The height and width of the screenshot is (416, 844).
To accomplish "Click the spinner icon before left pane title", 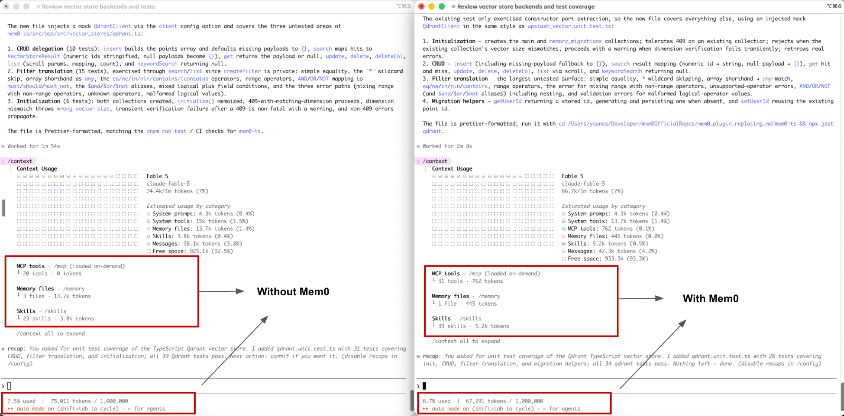I will [39, 6].
